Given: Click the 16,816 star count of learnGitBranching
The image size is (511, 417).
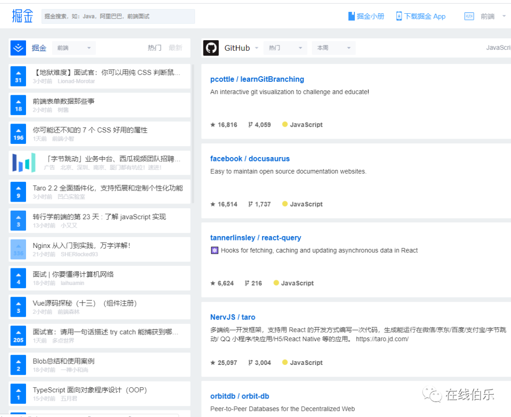Looking at the screenshot, I should [x=224, y=125].
